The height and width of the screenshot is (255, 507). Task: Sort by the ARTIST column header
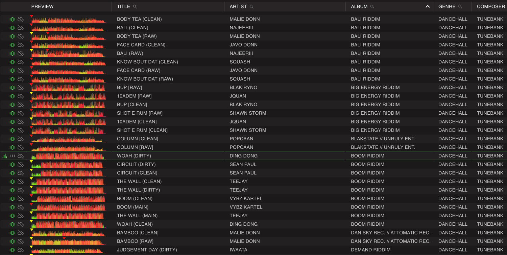tap(238, 7)
